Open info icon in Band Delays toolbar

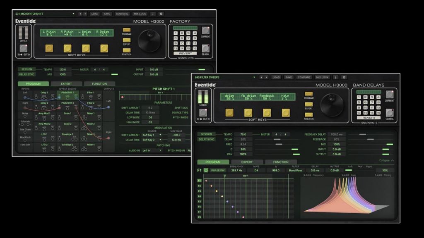coord(335,77)
